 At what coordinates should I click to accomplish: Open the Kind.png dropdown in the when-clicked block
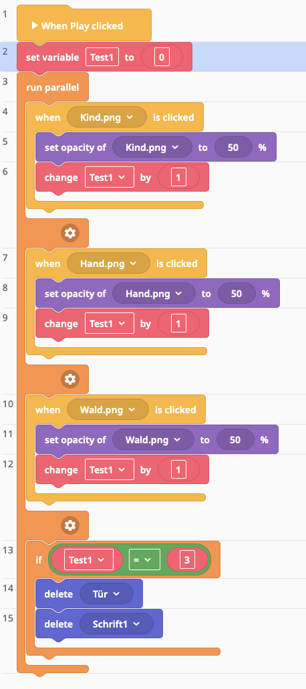click(x=107, y=118)
